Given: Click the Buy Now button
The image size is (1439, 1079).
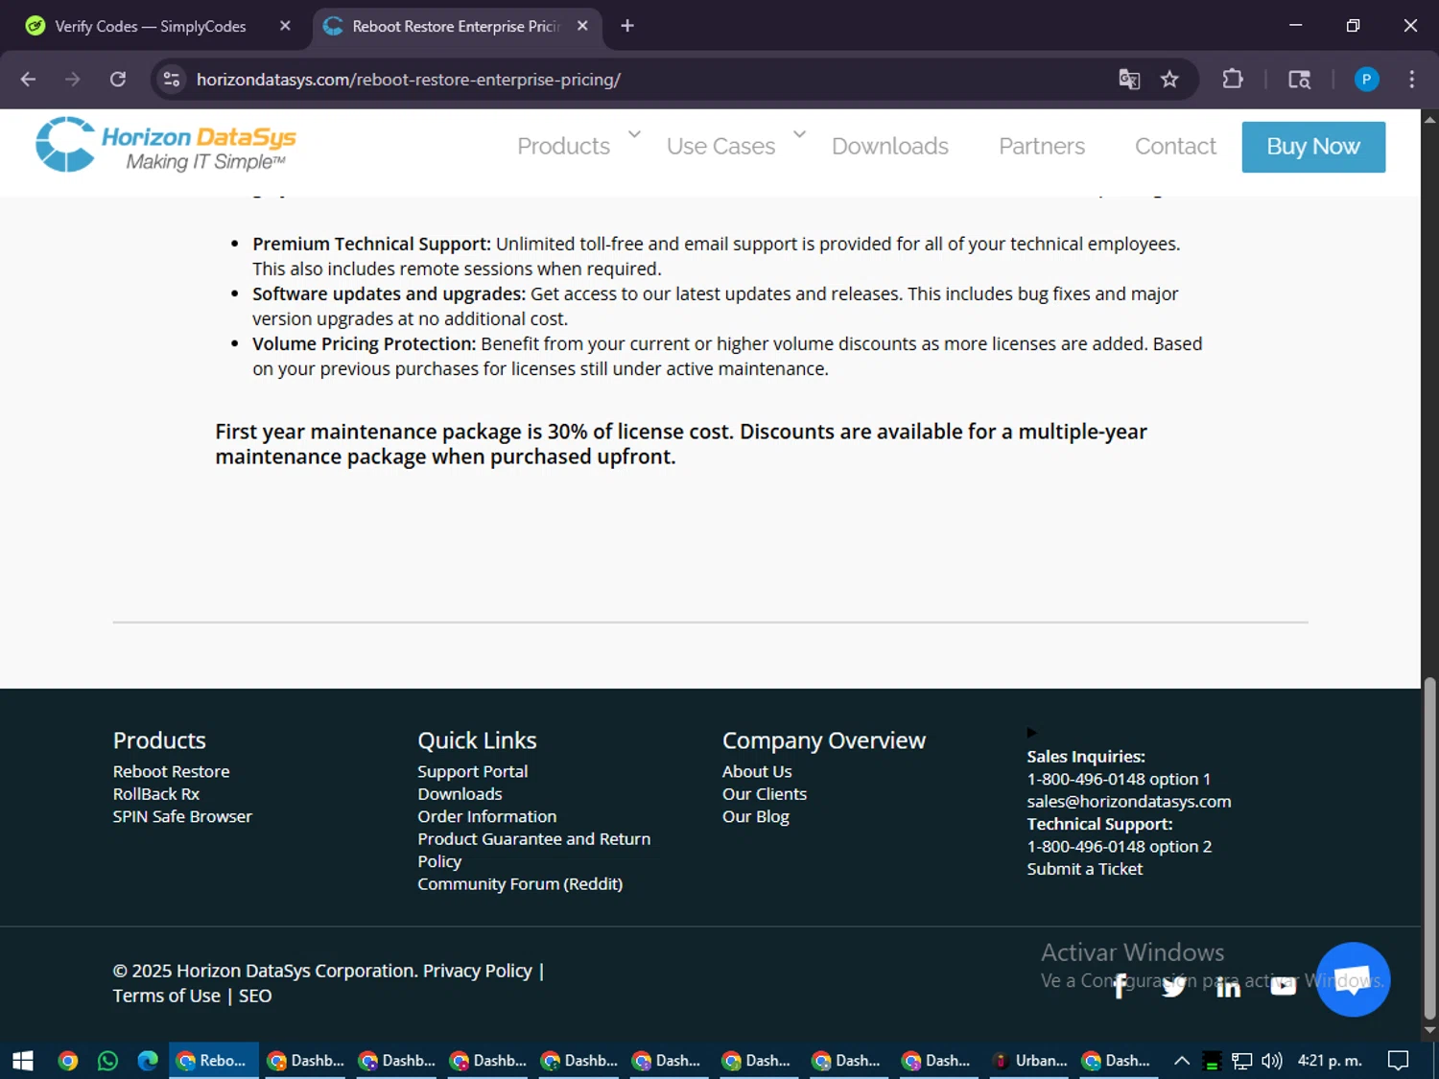Looking at the screenshot, I should 1313,147.
